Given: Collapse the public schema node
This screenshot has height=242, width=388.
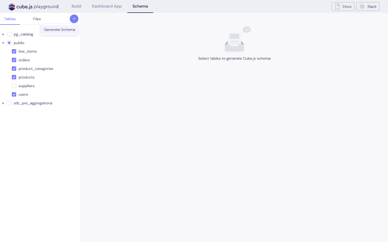Looking at the screenshot, I should (3, 43).
